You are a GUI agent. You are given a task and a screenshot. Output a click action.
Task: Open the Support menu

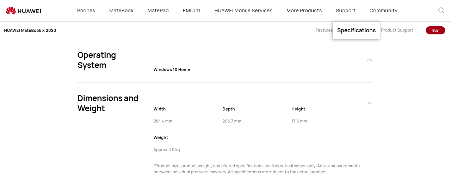pyautogui.click(x=345, y=11)
